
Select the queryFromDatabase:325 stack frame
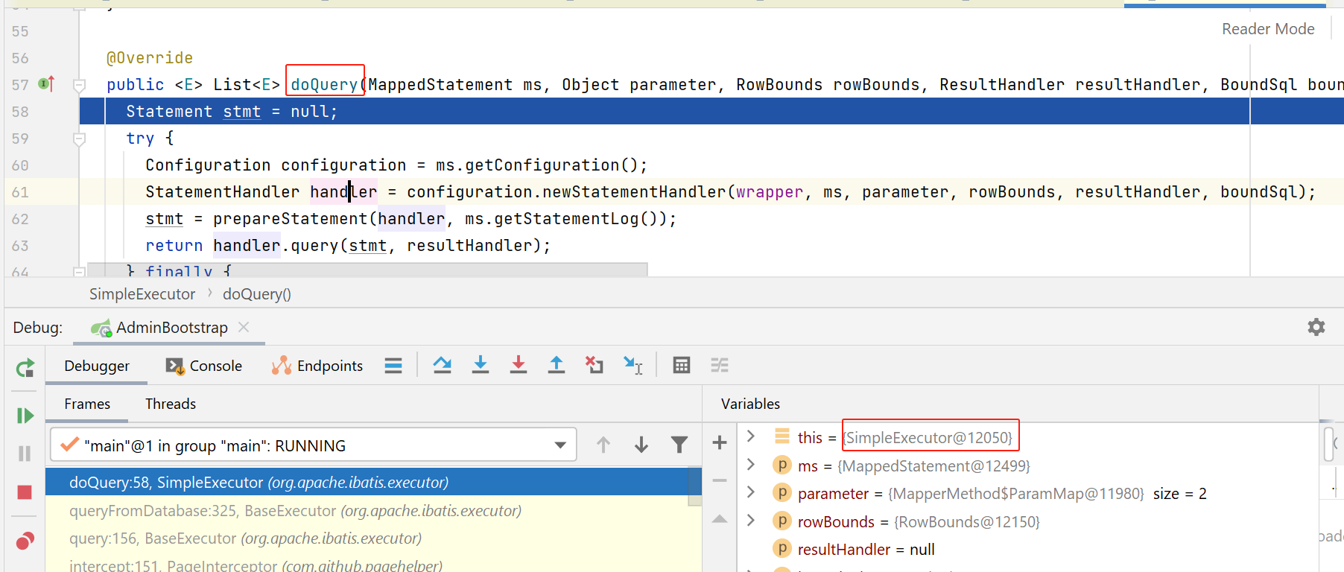point(295,511)
